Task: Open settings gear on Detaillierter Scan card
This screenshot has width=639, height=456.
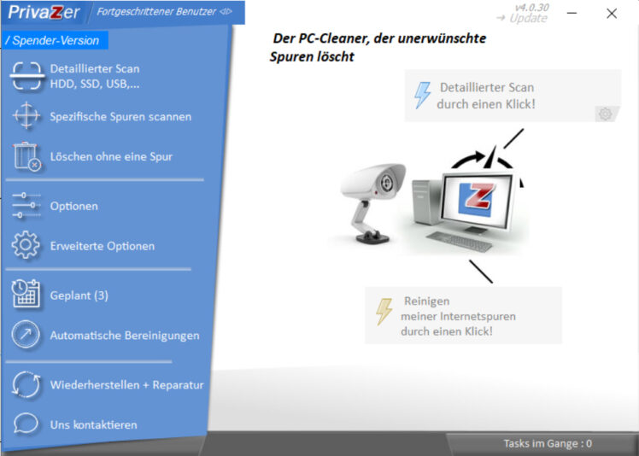Action: coord(606,114)
